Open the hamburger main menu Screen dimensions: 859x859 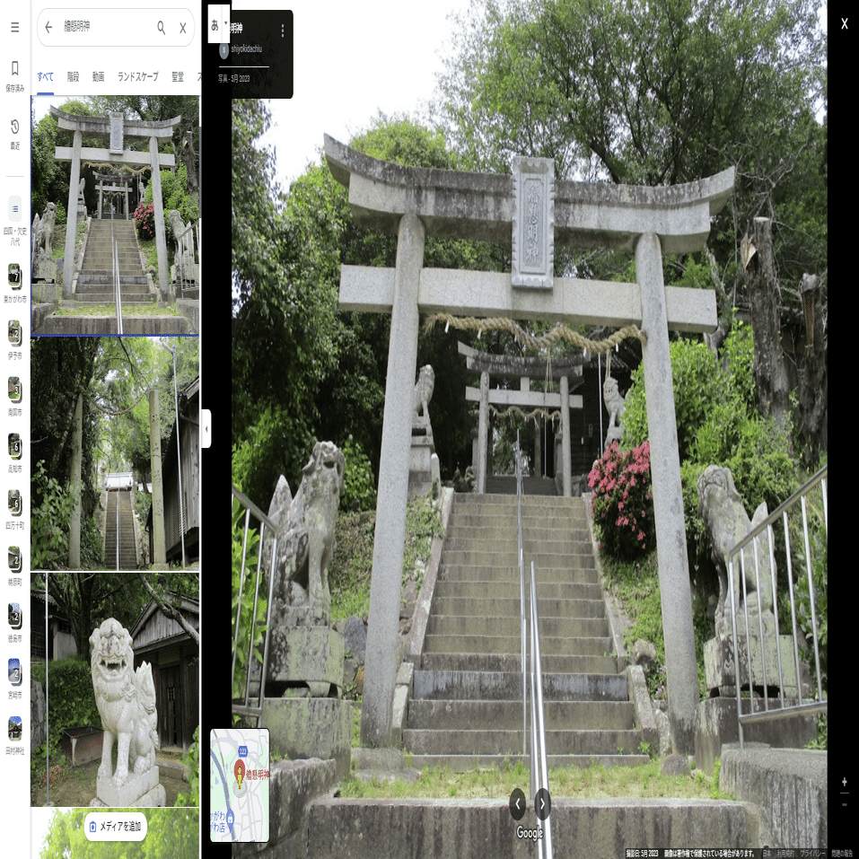(14, 27)
